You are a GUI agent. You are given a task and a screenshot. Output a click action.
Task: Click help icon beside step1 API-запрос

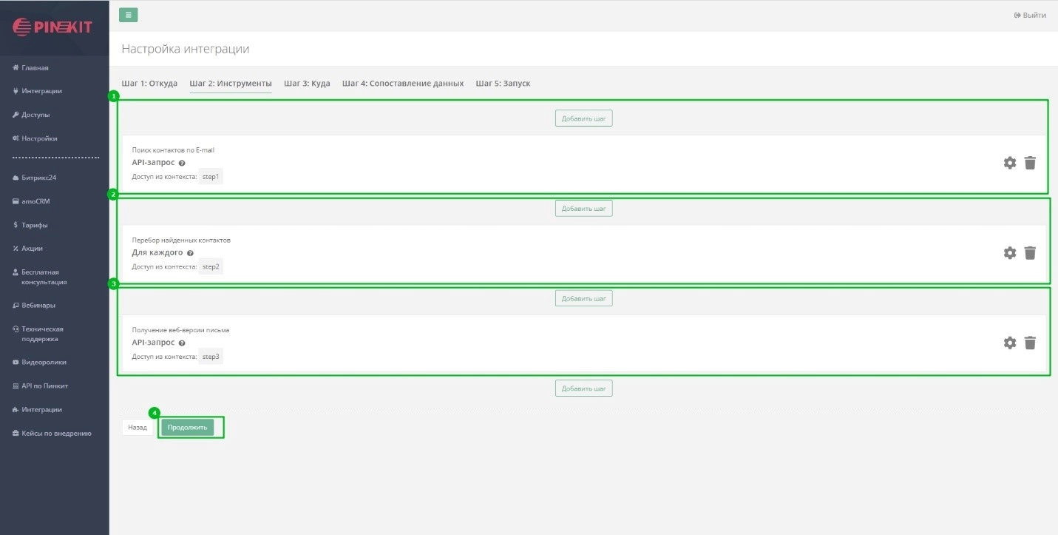(x=182, y=163)
